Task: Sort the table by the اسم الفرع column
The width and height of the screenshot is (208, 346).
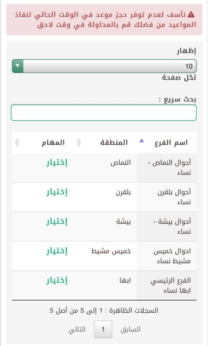Action: click(142, 141)
